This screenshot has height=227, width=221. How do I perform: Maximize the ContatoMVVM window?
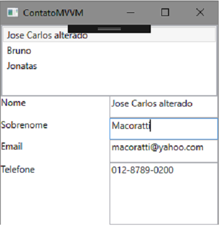point(165,12)
